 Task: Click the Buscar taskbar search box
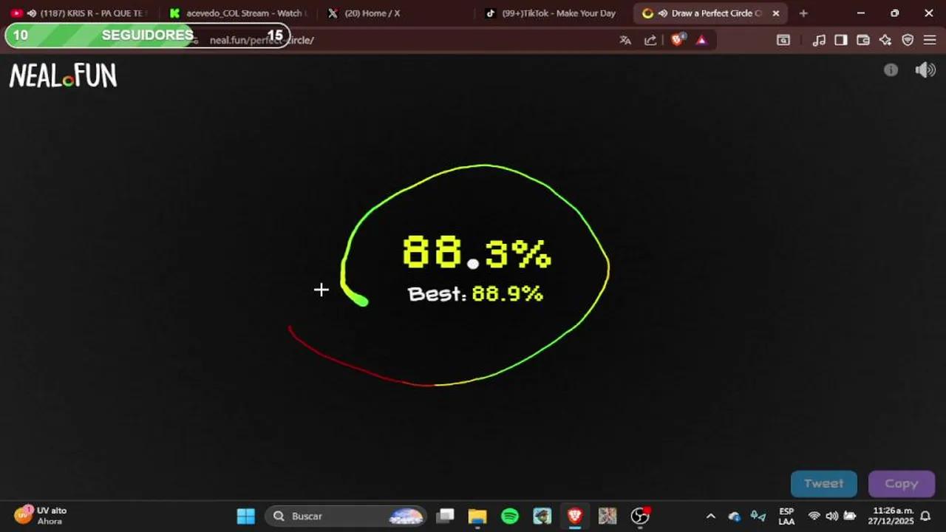pos(346,516)
